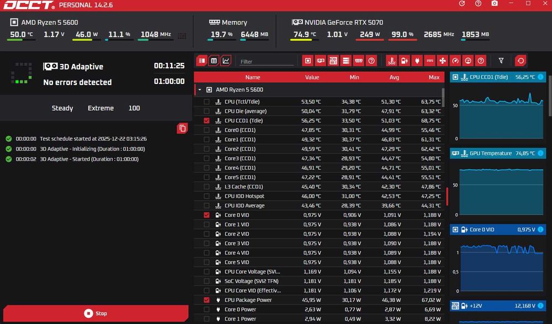Check the Core 3 VID box
The height and width of the screenshot is (324, 552).
206,243
